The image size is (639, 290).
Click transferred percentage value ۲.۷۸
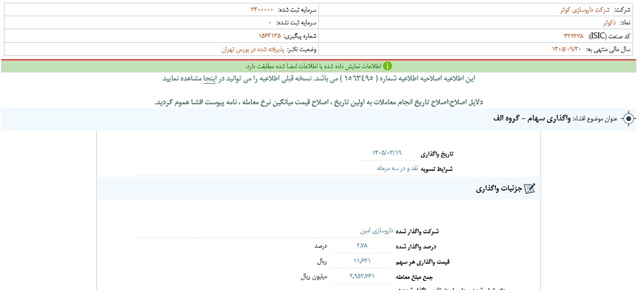(x=362, y=246)
